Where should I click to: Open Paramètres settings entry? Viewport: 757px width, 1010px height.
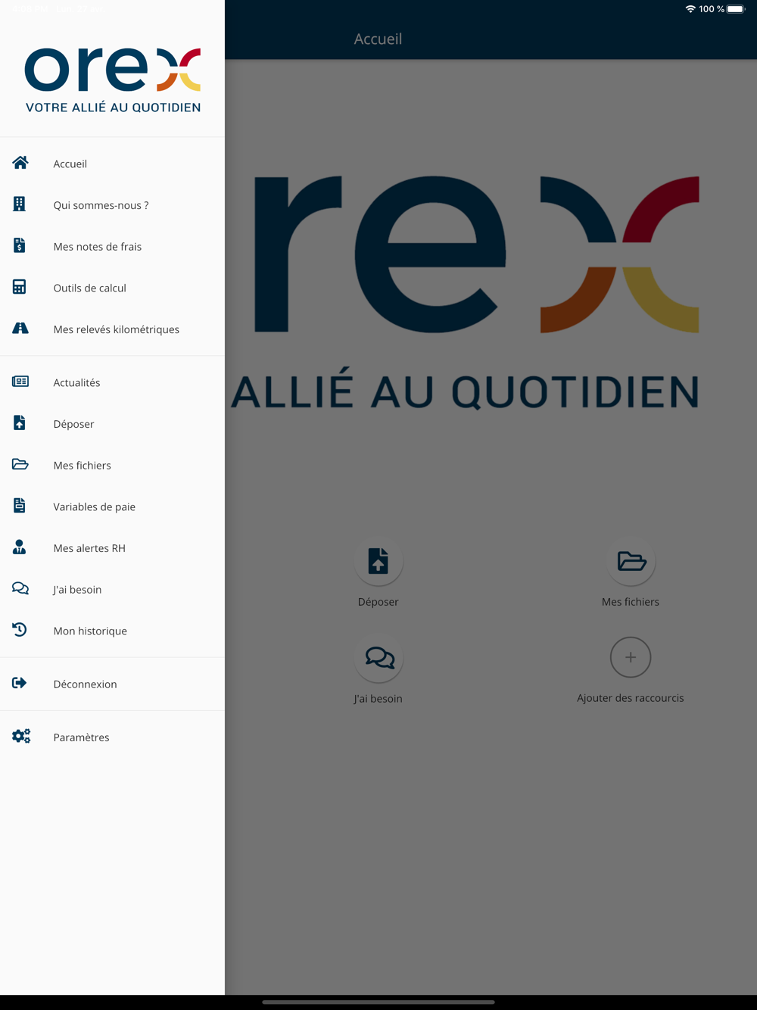112,737
